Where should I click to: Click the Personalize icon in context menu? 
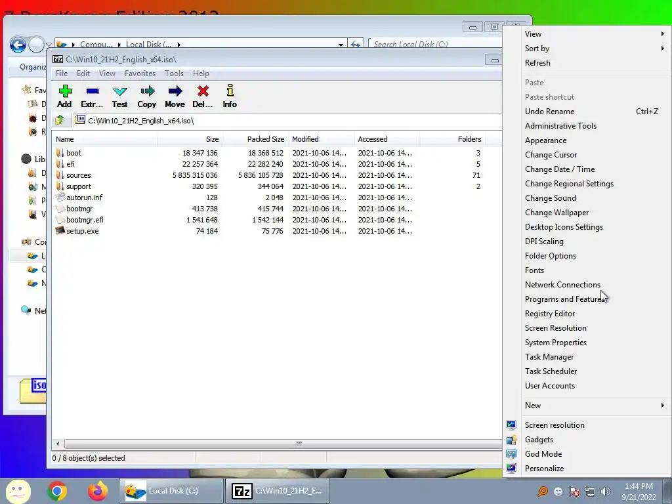pos(511,469)
